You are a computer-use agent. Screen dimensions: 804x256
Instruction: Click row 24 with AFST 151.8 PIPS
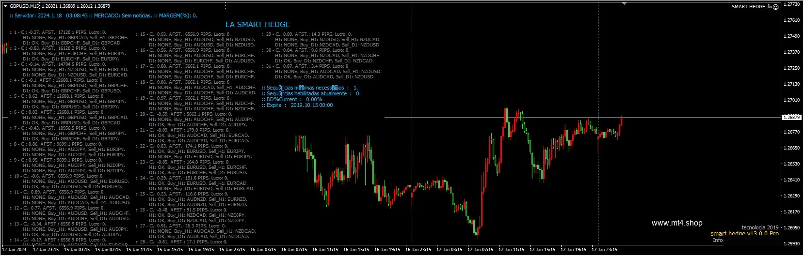pyautogui.click(x=182, y=178)
